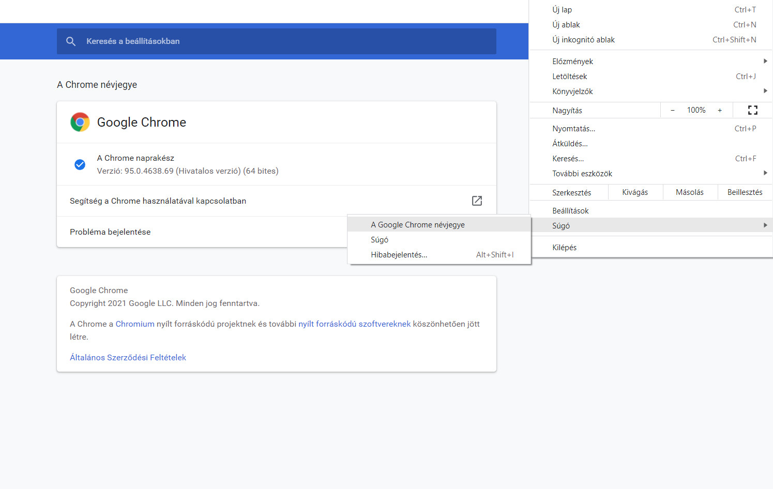Toggle fullscreen icon in Nagyítás row

[753, 110]
